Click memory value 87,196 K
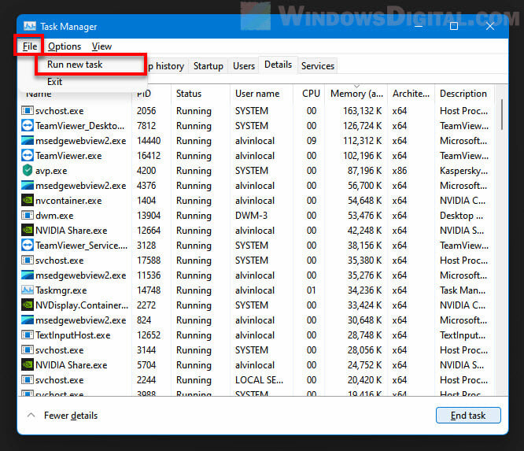Image resolution: width=524 pixels, height=451 pixels. point(364,171)
